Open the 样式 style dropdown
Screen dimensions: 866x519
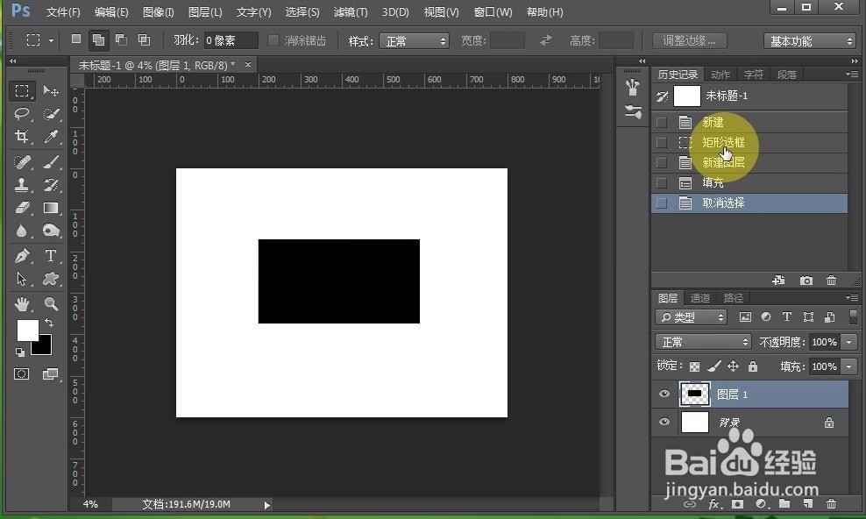(x=415, y=39)
